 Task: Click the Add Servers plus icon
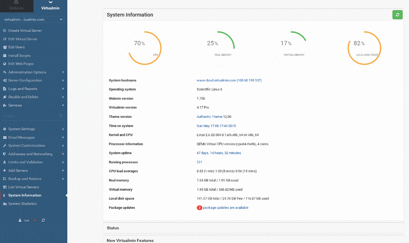click(x=4, y=170)
